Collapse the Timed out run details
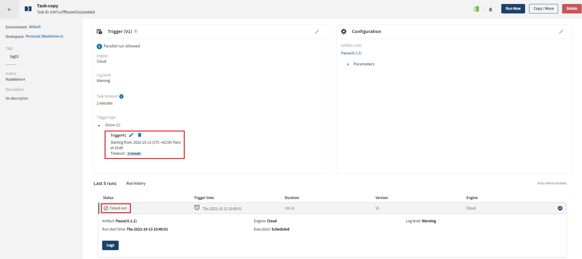The width and height of the screenshot is (582, 259). point(560,208)
